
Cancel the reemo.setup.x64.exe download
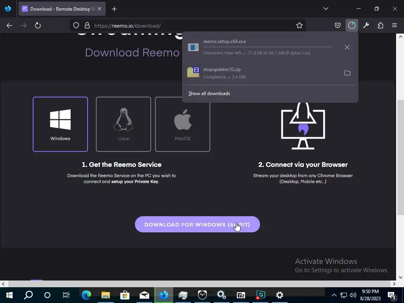click(x=347, y=47)
